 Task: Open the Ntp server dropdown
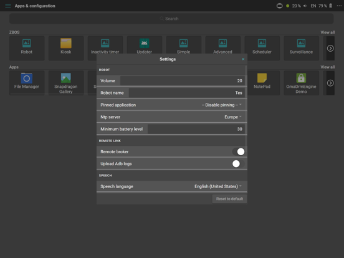(x=233, y=117)
